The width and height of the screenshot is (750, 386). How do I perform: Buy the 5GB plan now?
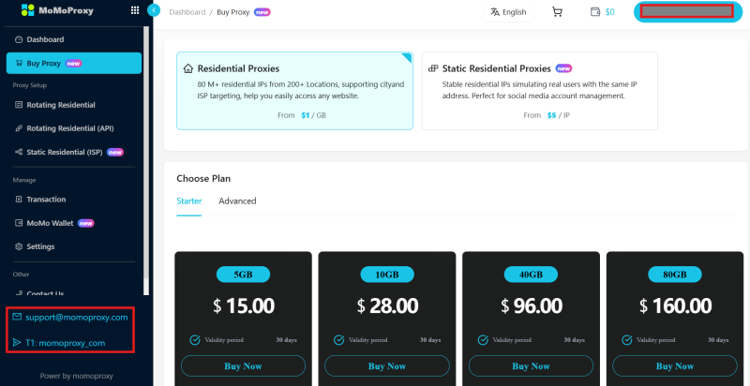tap(243, 366)
